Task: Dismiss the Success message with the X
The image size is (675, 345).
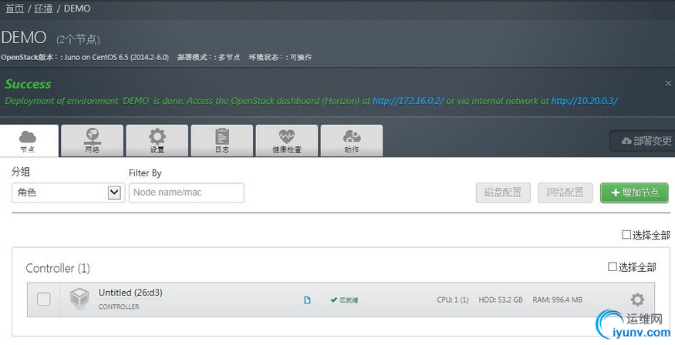Action: [668, 83]
